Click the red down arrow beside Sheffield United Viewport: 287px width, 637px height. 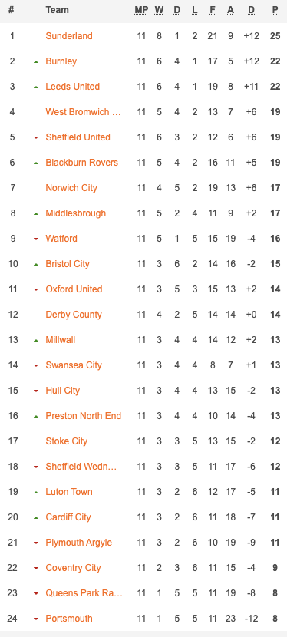pos(36,137)
